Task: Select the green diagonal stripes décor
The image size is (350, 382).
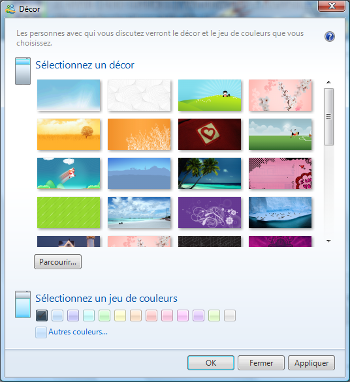Action: 69,213
